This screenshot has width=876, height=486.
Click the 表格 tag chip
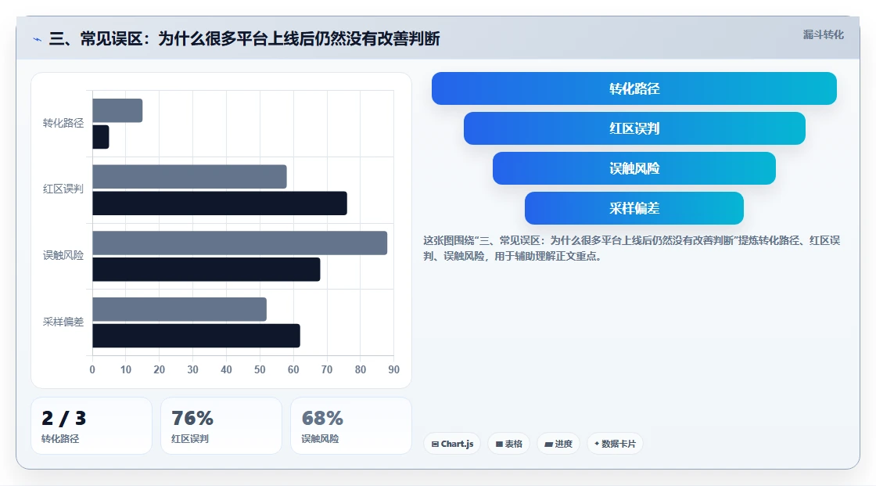coord(508,444)
